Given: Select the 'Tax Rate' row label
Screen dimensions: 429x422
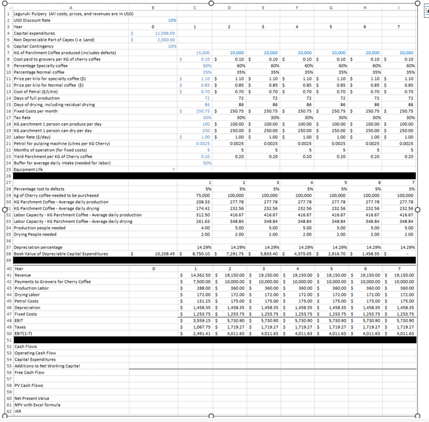Looking at the screenshot, I should click(x=22, y=118).
